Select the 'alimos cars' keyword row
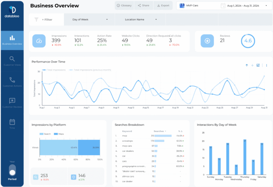The height and width of the screenshot is (187, 273). point(151,176)
